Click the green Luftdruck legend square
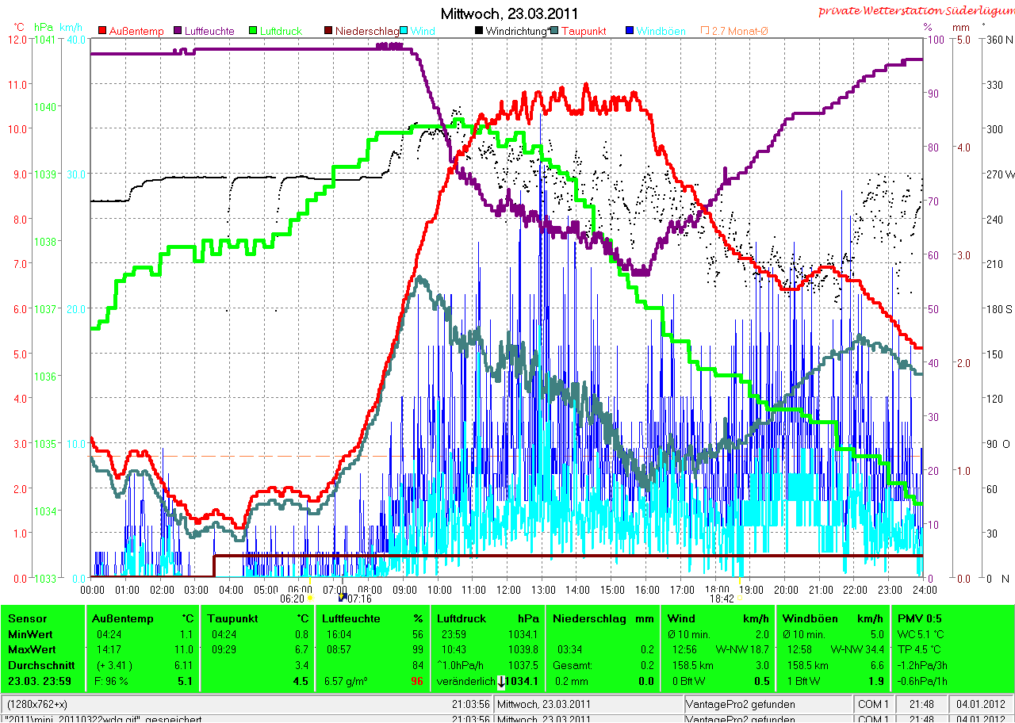 click(254, 31)
